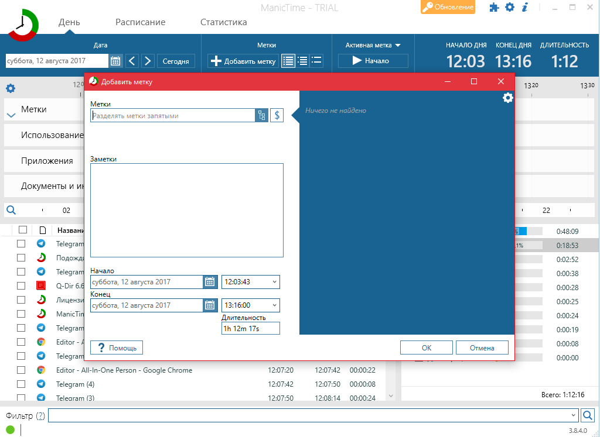Start the active tag with Начало button
Viewport: 600px width, 437px height.
click(373, 61)
